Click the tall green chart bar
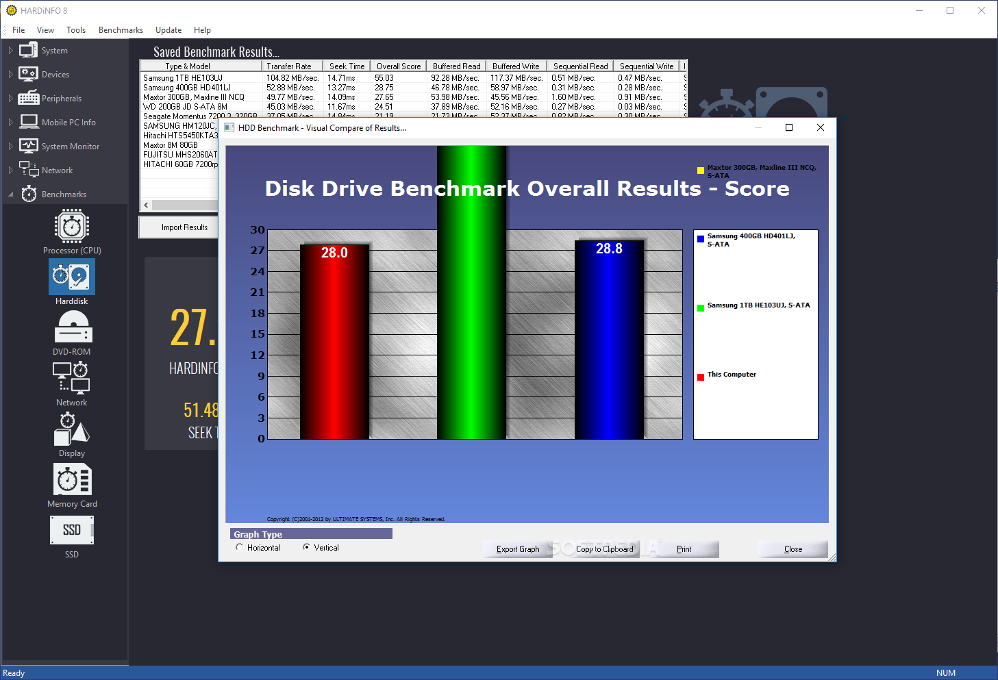 point(472,292)
